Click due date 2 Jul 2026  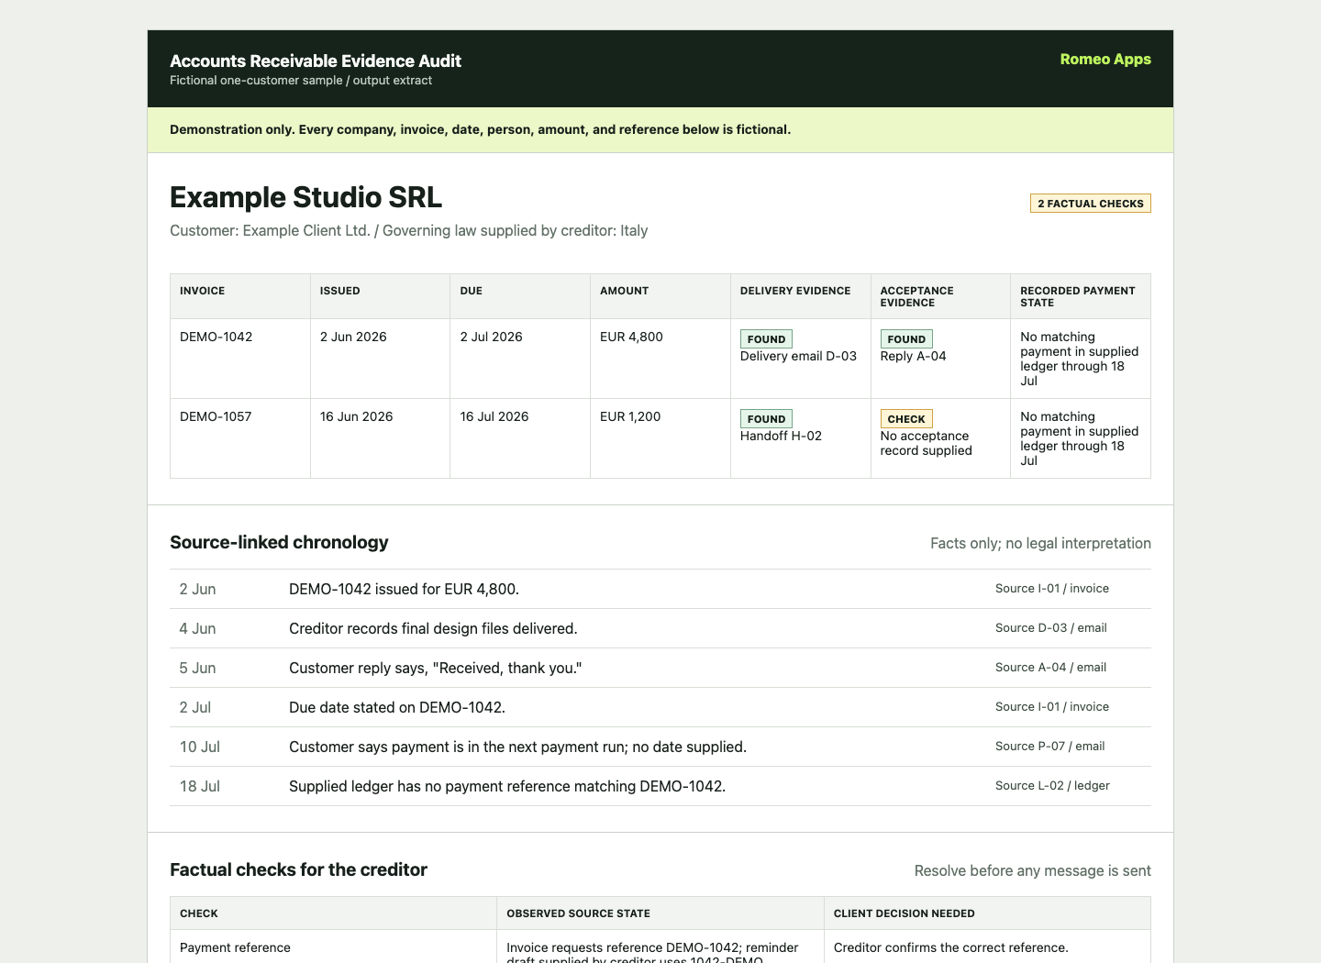click(x=491, y=337)
